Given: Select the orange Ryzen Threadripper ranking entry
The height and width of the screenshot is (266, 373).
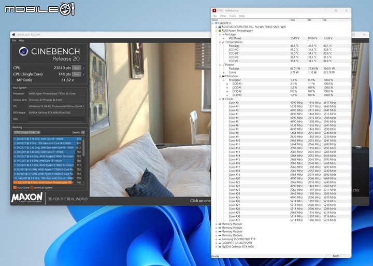Looking at the screenshot, I should [x=47, y=183].
